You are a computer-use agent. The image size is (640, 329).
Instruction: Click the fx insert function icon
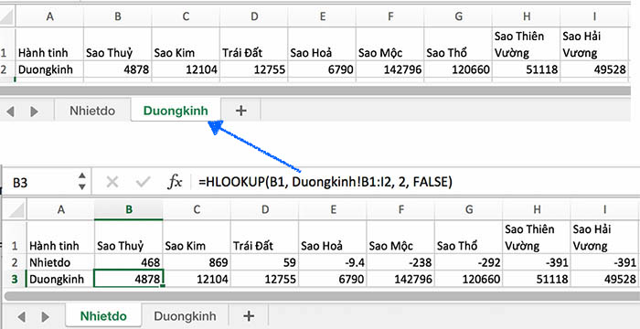coord(176,182)
